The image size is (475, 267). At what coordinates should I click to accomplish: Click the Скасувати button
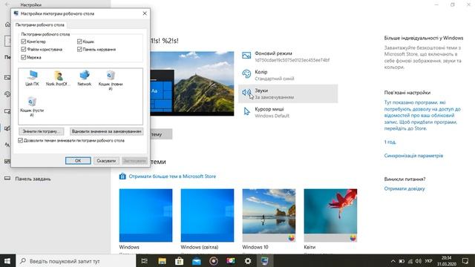point(106,161)
